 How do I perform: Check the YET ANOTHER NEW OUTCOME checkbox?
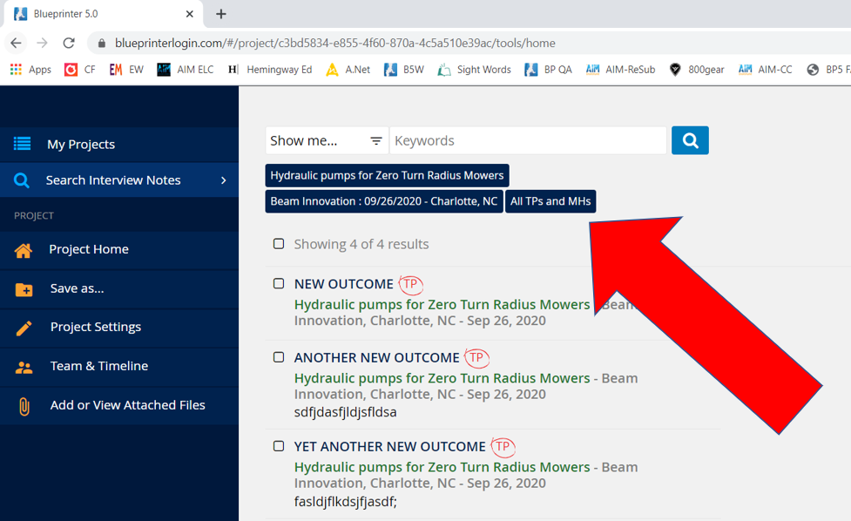click(x=279, y=446)
